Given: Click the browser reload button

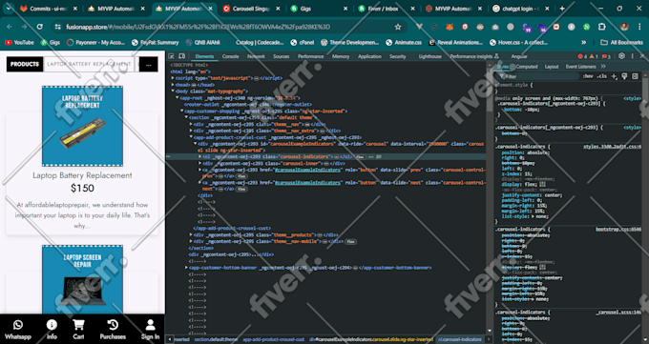Looking at the screenshot, I should [x=40, y=27].
